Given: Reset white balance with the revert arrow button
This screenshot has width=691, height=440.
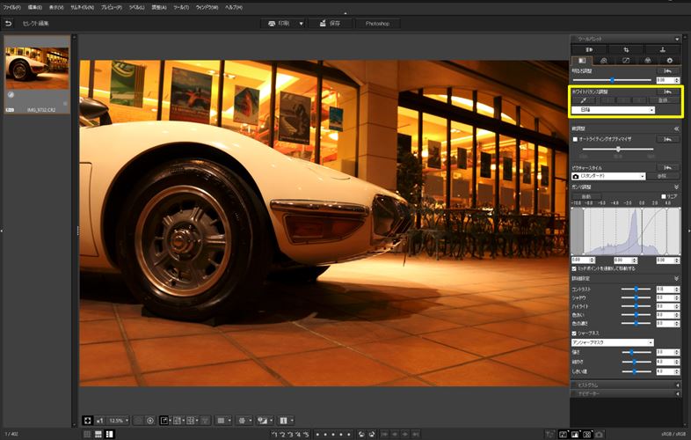Looking at the screenshot, I should 667,92.
